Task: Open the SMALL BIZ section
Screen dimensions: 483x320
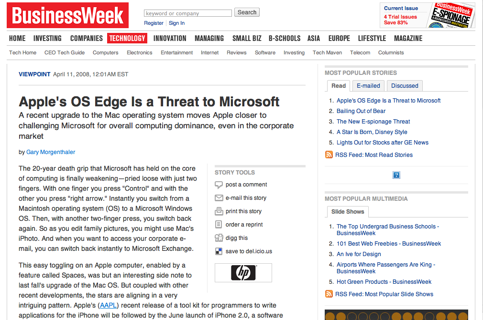Action: (247, 38)
